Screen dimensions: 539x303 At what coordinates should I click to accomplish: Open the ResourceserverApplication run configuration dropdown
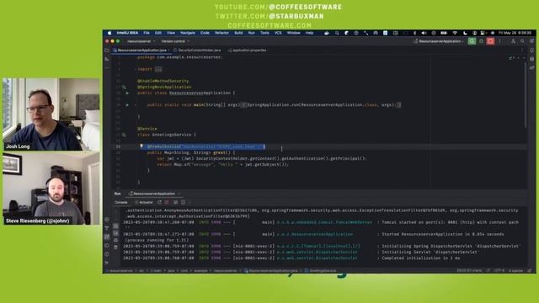click(x=439, y=41)
